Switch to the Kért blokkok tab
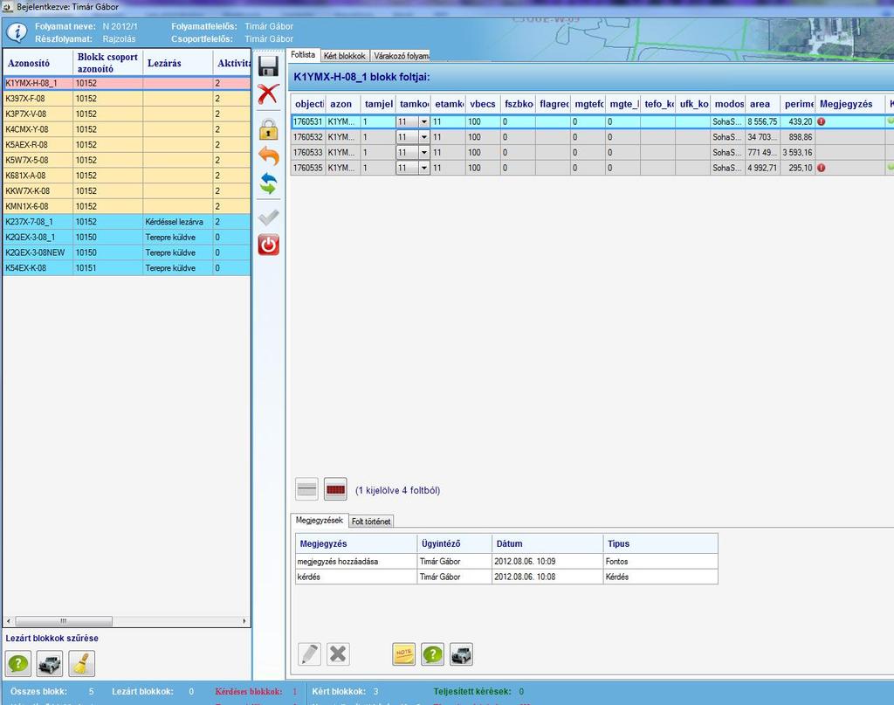This screenshot has width=894, height=705. click(x=344, y=56)
